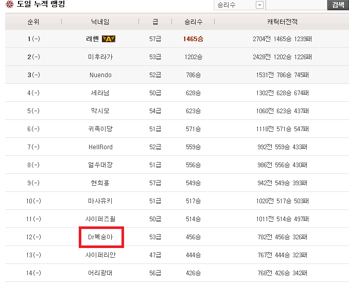349x283 pixels.
Task: Click the 도일 누적 랭킹 title text
Action: point(41,4)
